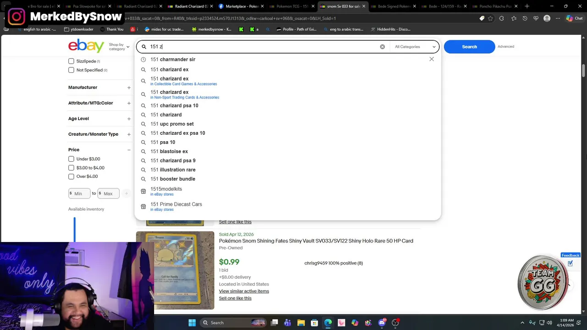Click the magnifier icon inside eBay search box

pyautogui.click(x=144, y=47)
